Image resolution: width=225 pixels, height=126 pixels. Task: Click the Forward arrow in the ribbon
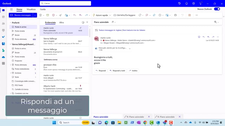coord(86,15)
